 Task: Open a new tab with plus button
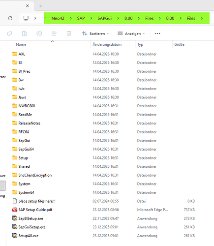pos(41,6)
